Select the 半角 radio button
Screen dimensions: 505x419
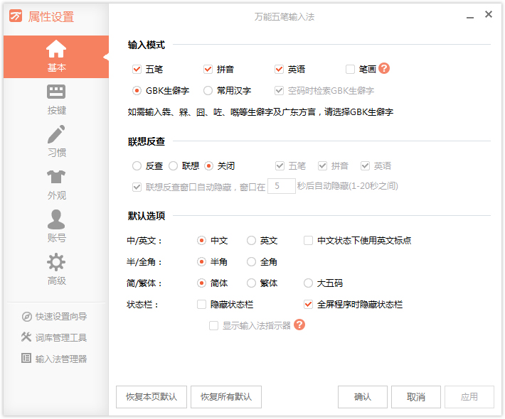point(201,262)
